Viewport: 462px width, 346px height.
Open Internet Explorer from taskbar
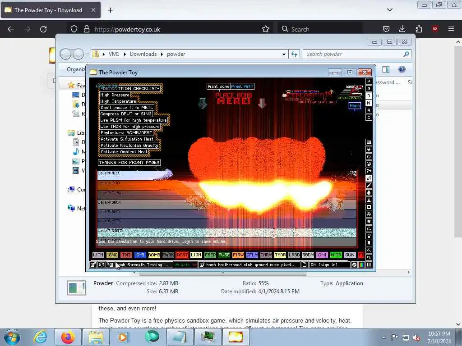[40, 337]
